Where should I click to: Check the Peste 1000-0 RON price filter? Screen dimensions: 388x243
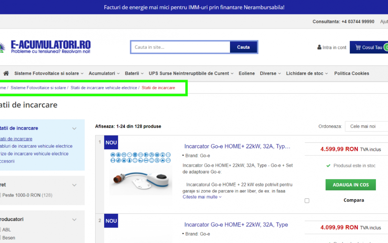click(x=0, y=195)
